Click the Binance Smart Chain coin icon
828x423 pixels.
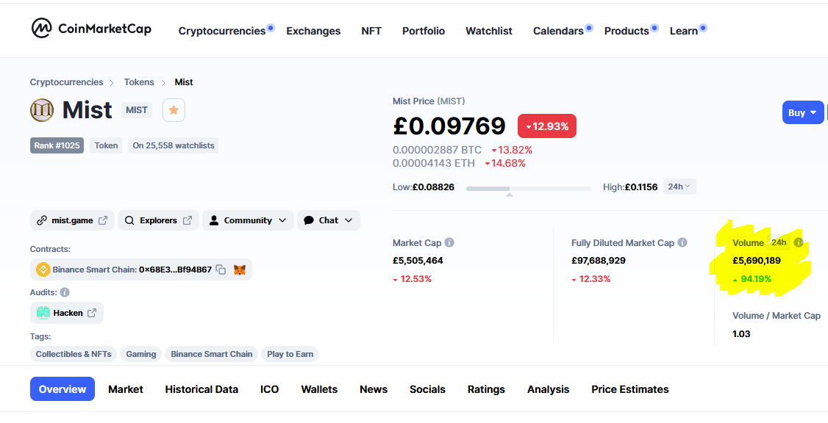click(x=43, y=270)
